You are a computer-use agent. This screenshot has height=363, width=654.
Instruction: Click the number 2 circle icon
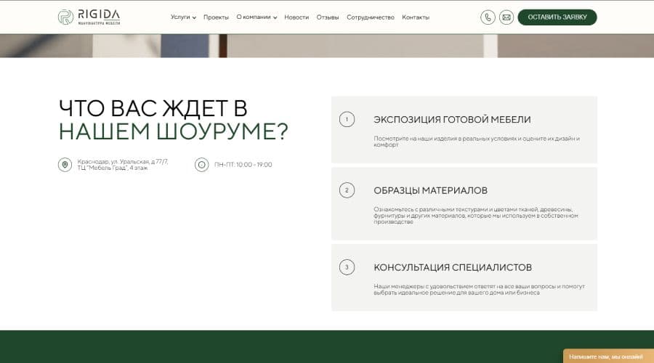(x=347, y=190)
